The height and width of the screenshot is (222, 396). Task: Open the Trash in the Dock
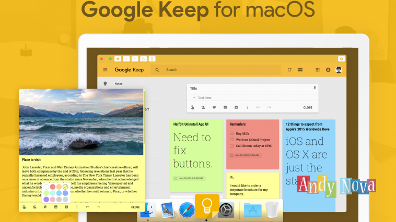(x=272, y=209)
